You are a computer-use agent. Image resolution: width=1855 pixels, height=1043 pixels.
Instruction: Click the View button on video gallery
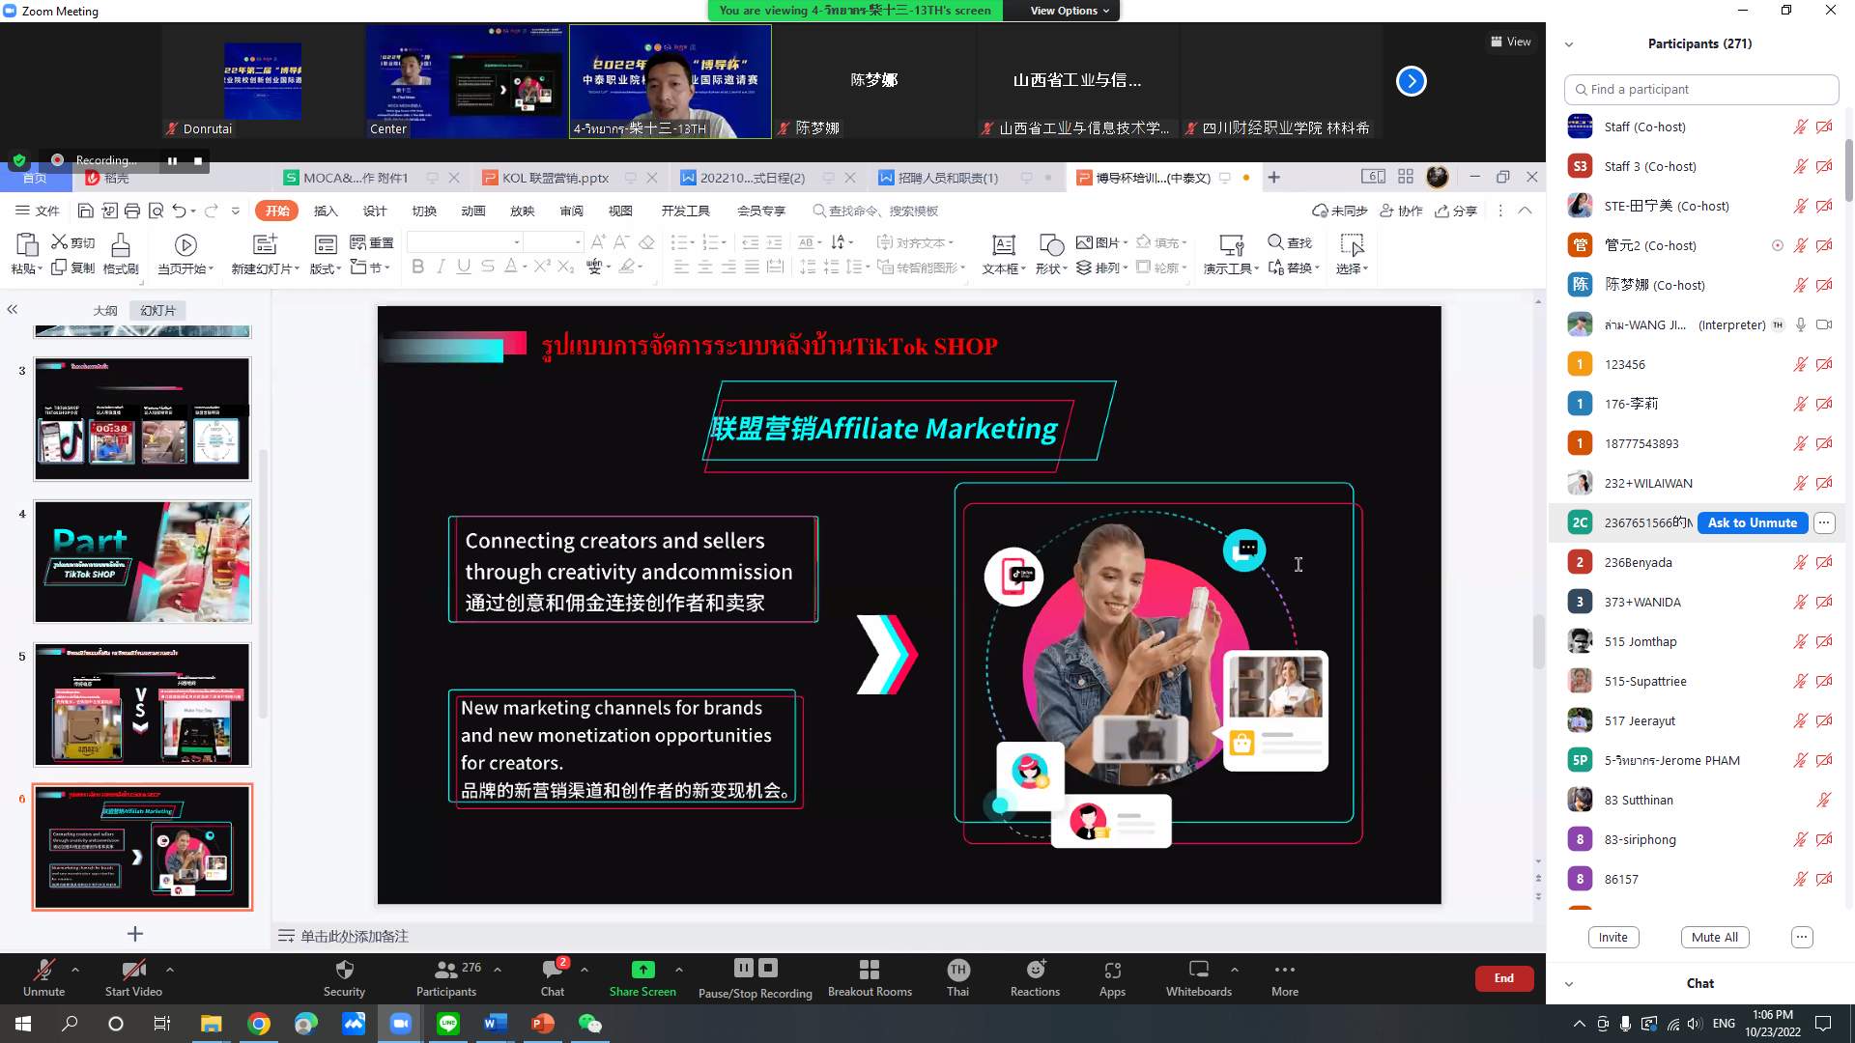click(1511, 42)
